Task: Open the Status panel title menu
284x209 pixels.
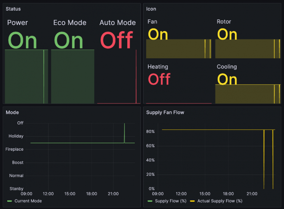Action: tap(13, 9)
